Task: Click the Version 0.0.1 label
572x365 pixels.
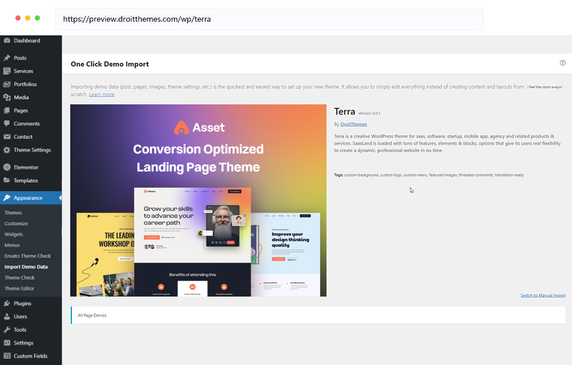Action: point(369,113)
